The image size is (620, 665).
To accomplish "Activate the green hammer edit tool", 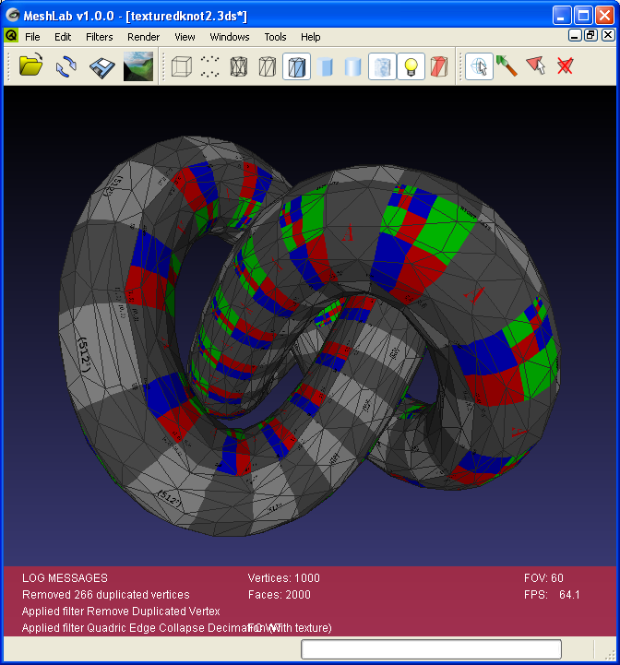I will pos(507,66).
